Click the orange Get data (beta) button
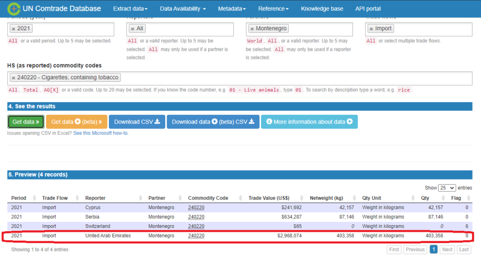 [77, 122]
